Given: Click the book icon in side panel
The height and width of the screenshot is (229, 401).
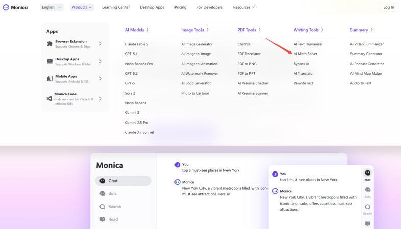Looking at the screenshot, I should [367, 223].
